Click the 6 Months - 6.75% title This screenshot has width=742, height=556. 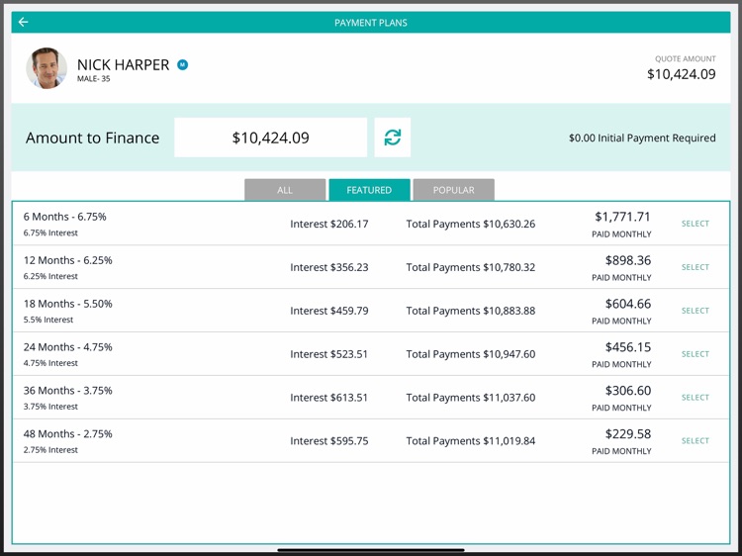[65, 217]
